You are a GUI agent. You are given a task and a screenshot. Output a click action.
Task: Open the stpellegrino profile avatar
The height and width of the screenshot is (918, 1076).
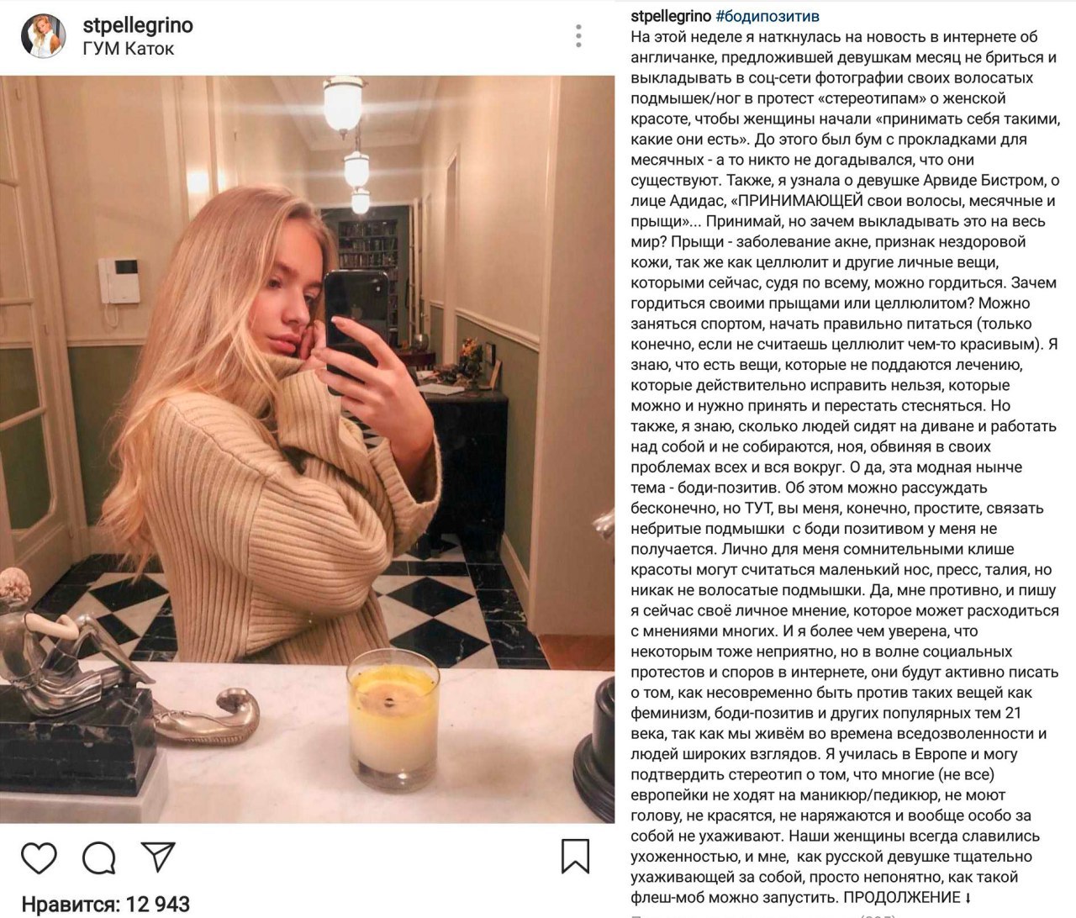click(x=43, y=36)
